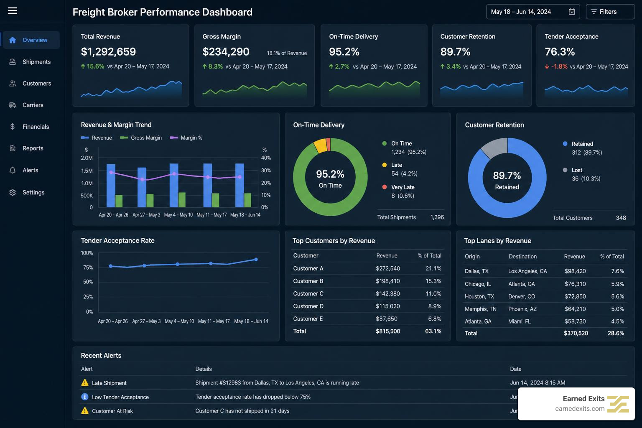This screenshot has height=428, width=642.
Task: Click the red down arrow in Tender Acceptance card
Action: click(x=547, y=66)
